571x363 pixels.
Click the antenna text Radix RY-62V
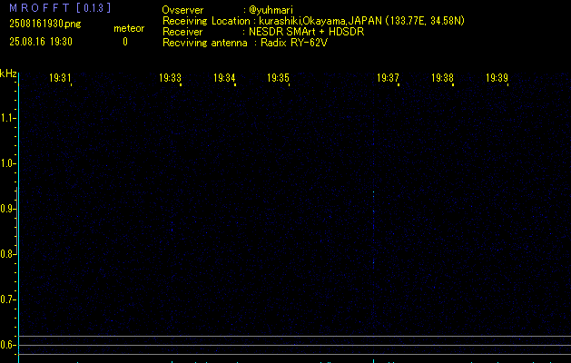(294, 43)
